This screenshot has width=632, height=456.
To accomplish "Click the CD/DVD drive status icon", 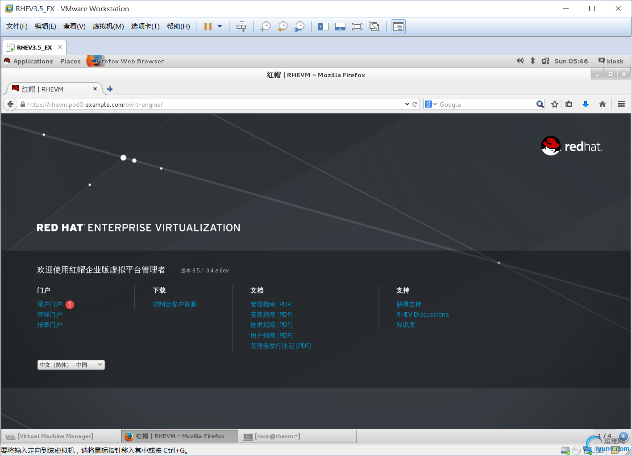I will [x=577, y=450].
